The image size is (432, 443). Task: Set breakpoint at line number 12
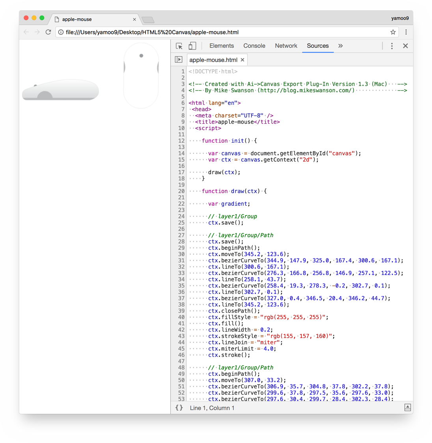click(181, 141)
